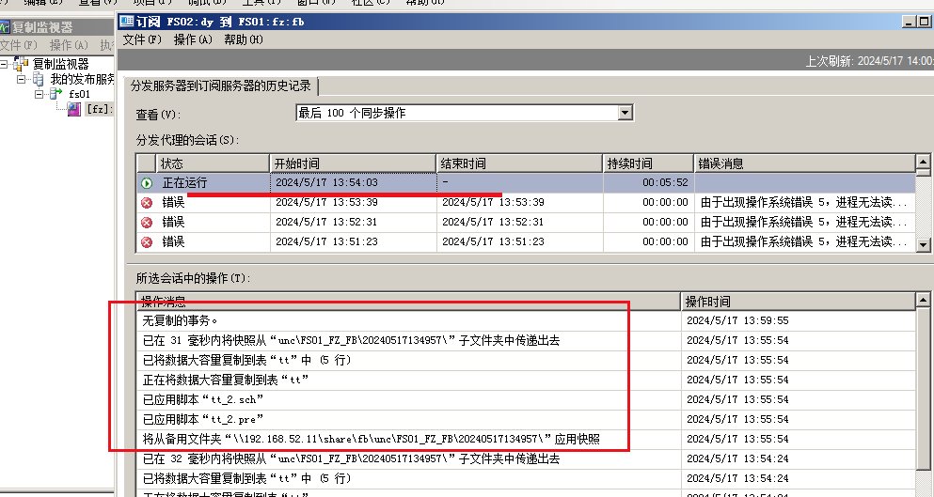Open the 操作(A) menu in subscription window
Image resolution: width=934 pixels, height=497 pixels.
[193, 39]
